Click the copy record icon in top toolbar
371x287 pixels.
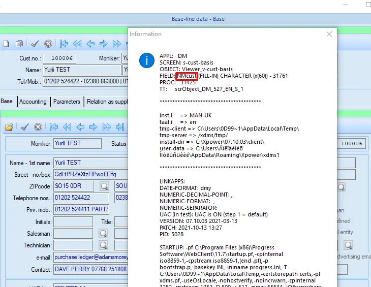pyautogui.click(x=19, y=44)
